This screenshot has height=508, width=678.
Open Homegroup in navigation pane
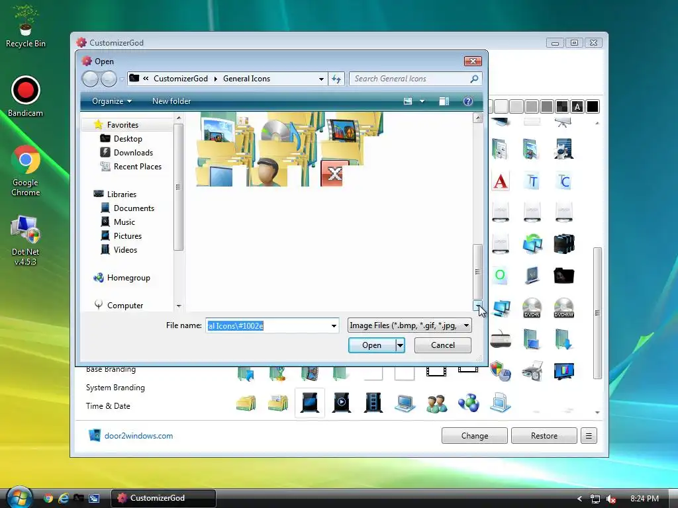click(128, 278)
